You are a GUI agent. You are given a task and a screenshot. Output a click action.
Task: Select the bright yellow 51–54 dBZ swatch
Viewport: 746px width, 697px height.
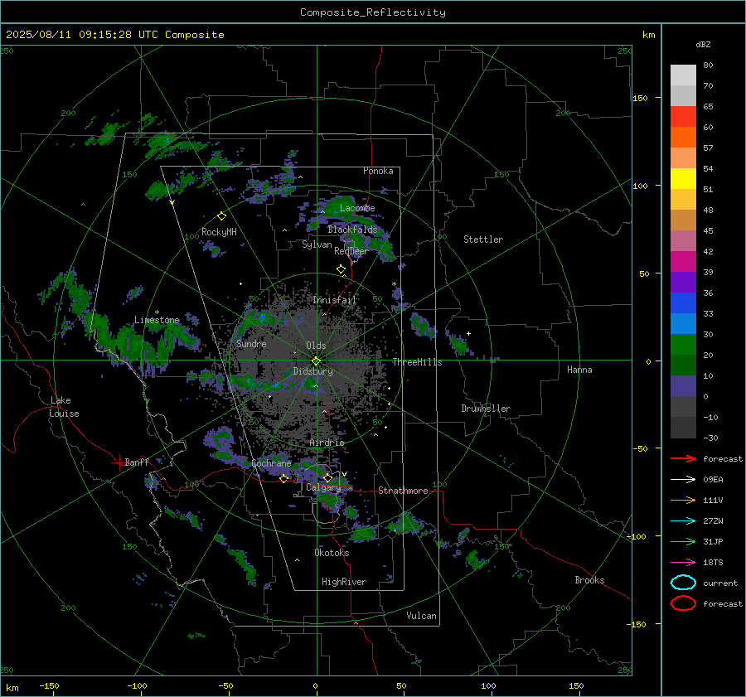683,178
